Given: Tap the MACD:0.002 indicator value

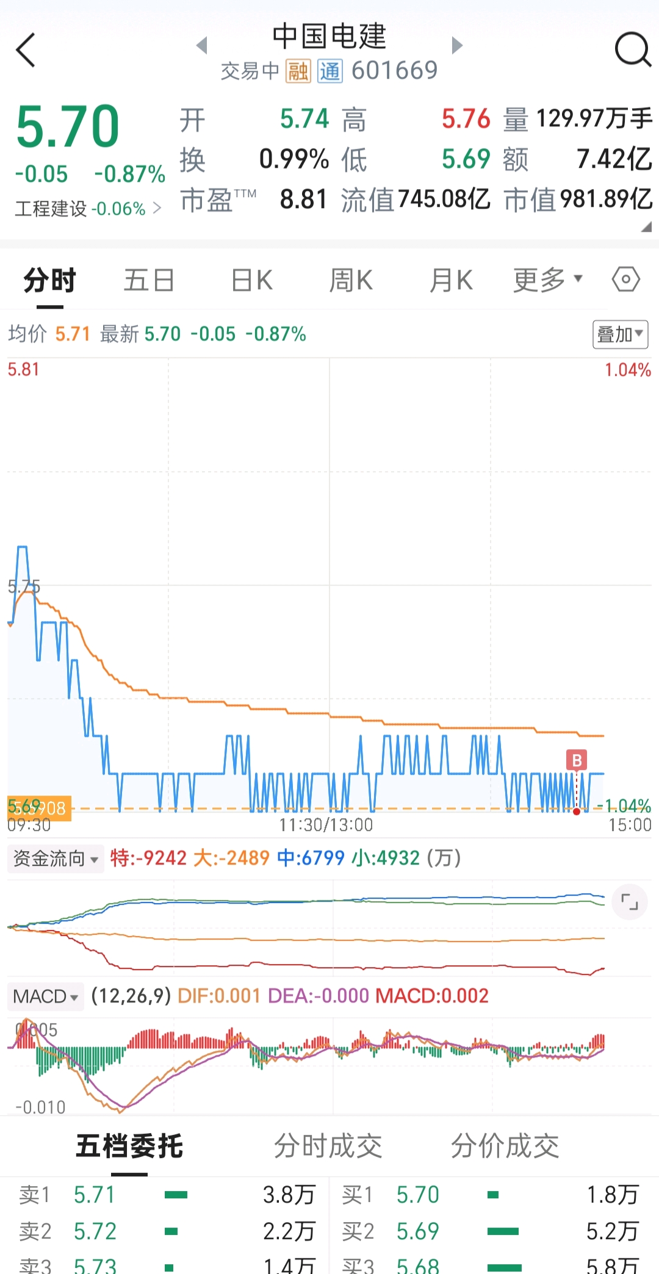Looking at the screenshot, I should pos(432,996).
